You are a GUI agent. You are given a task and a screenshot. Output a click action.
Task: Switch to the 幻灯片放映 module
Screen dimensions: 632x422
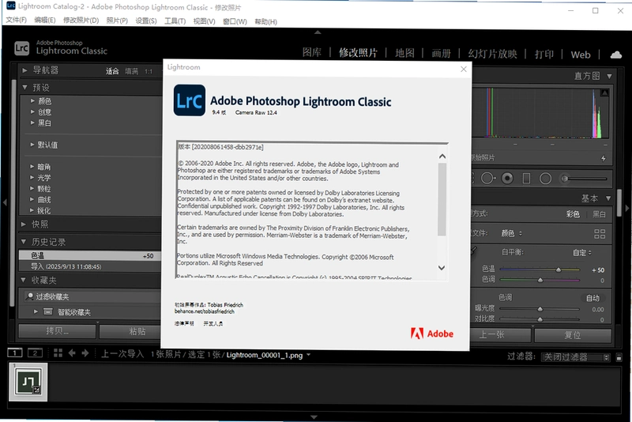pos(492,54)
